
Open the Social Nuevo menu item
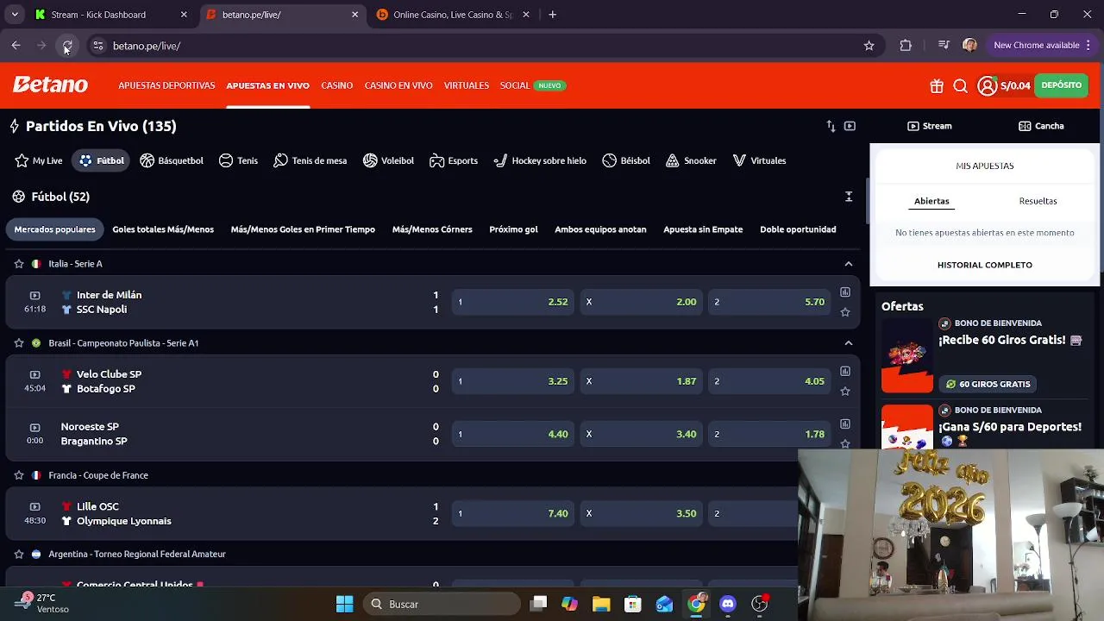(x=531, y=85)
